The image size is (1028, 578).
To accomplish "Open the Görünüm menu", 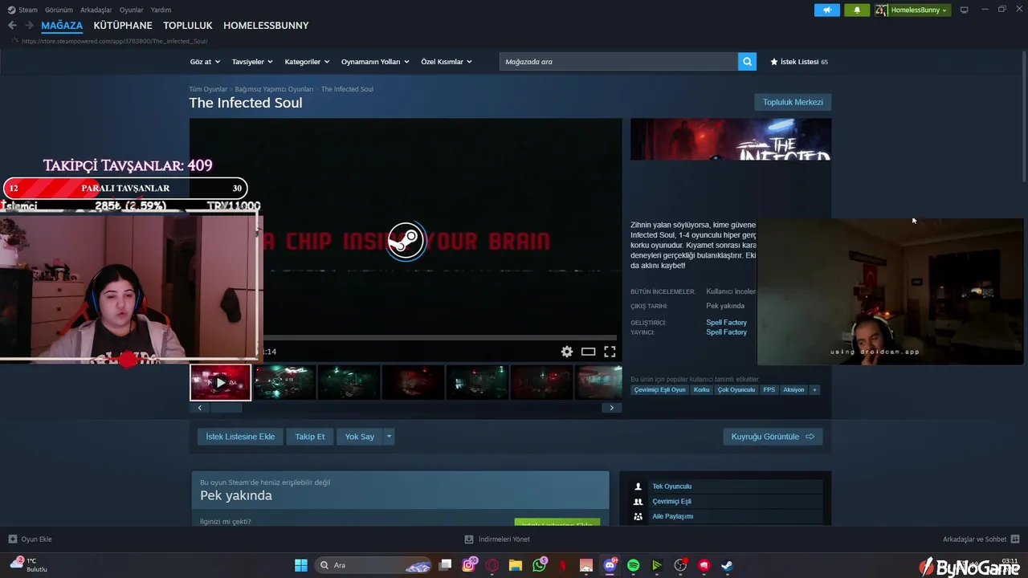I will click(59, 10).
